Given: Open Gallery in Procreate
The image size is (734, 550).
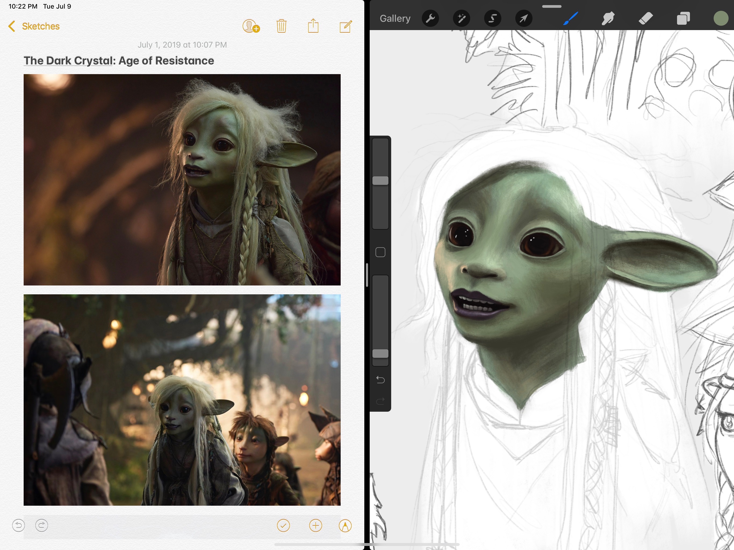Looking at the screenshot, I should (x=395, y=19).
